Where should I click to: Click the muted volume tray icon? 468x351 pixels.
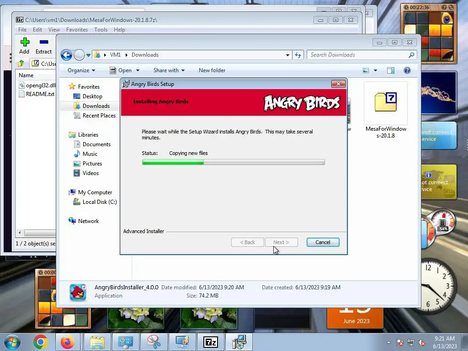422,343
